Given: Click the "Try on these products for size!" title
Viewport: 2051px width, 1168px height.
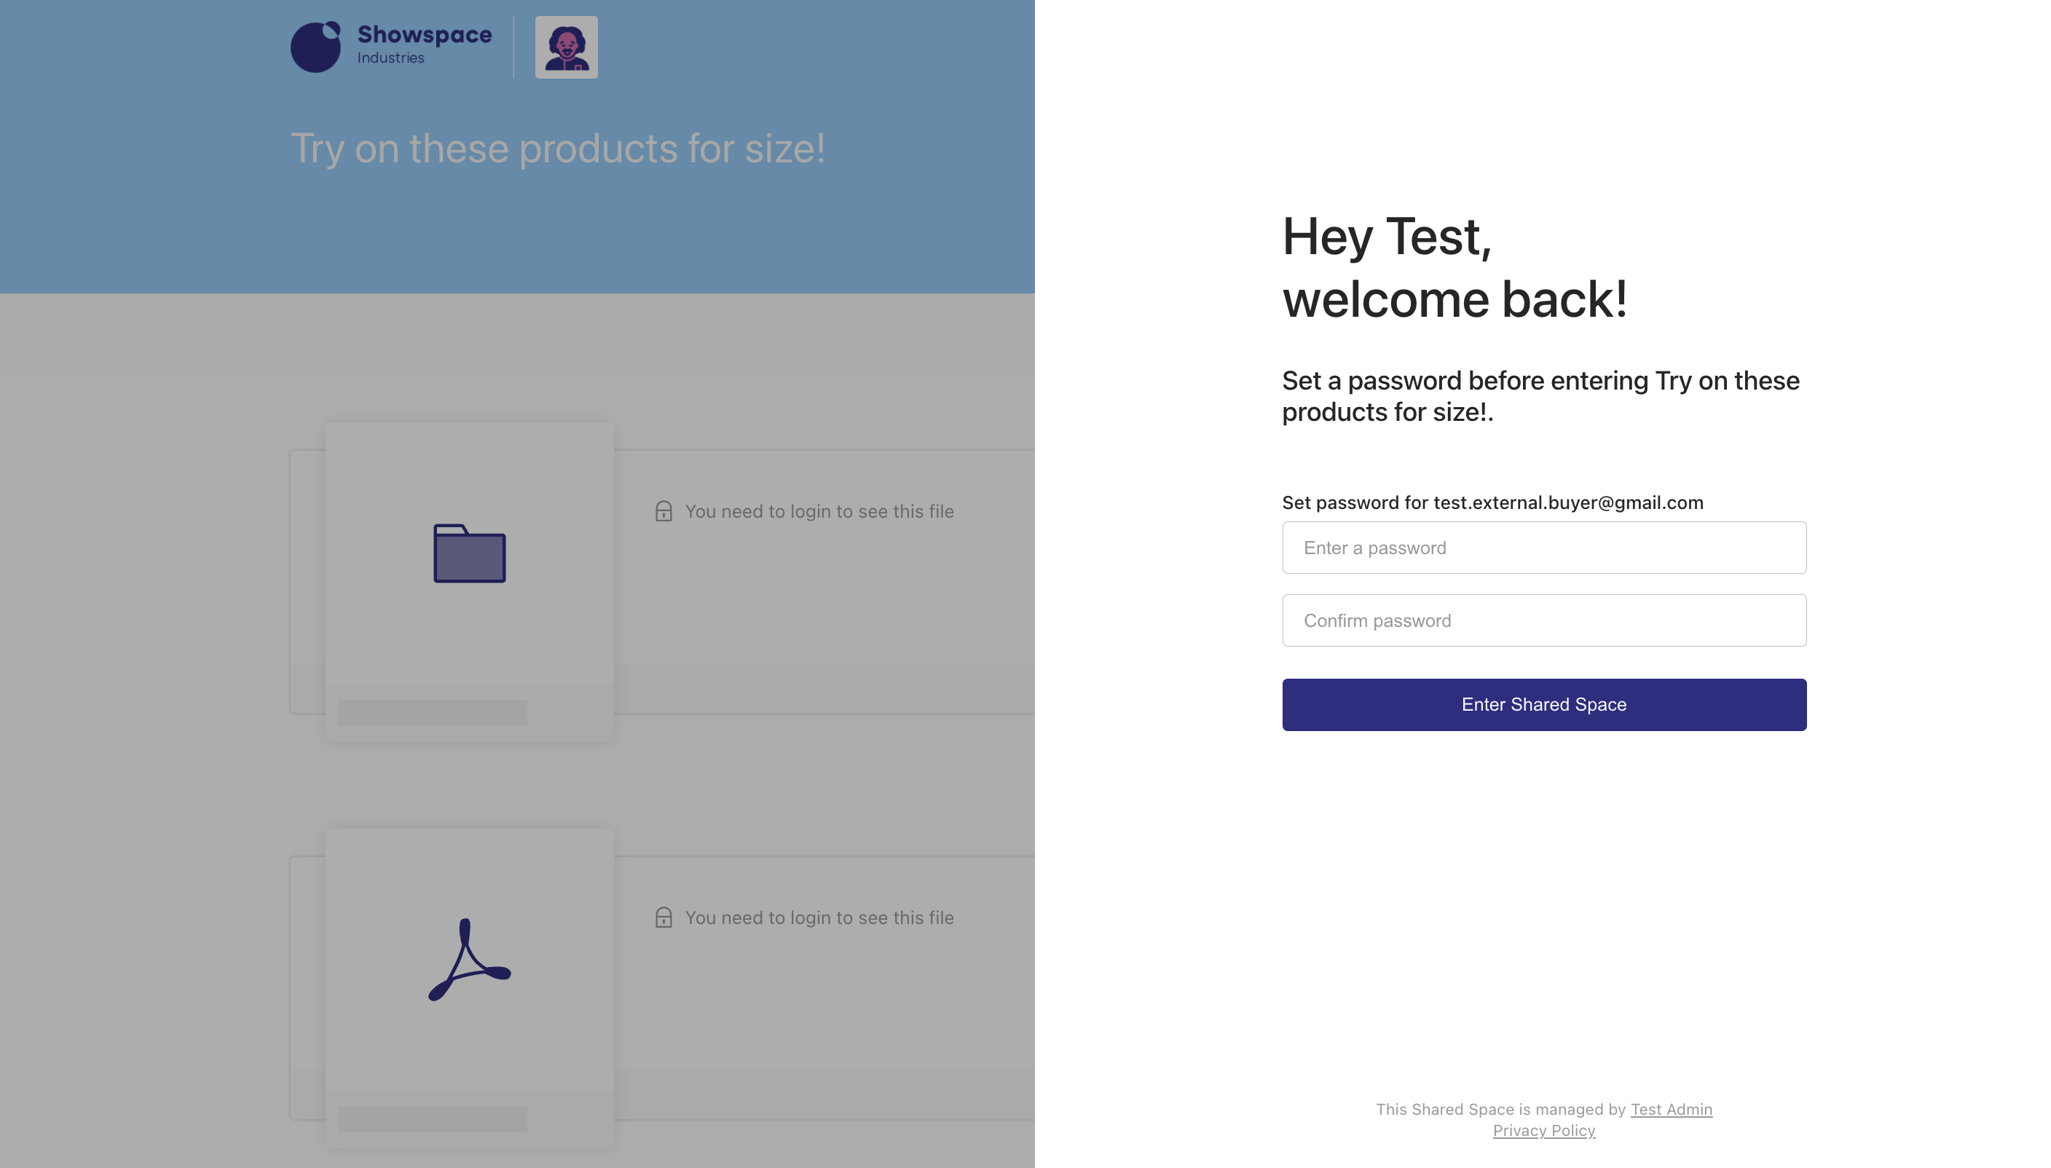Looking at the screenshot, I should pyautogui.click(x=557, y=149).
